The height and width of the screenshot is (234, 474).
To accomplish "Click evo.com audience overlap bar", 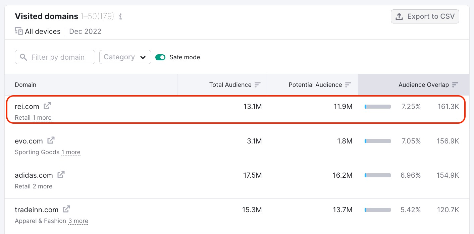I will [378, 141].
